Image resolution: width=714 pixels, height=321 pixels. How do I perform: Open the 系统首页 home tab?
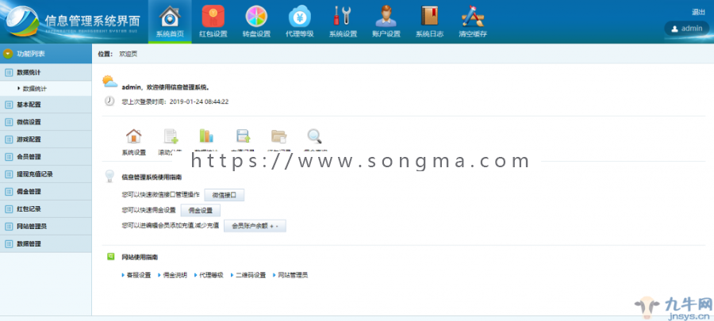pos(170,21)
